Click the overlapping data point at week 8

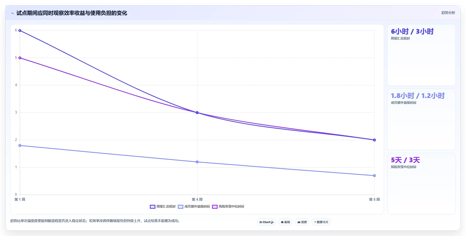(374, 140)
